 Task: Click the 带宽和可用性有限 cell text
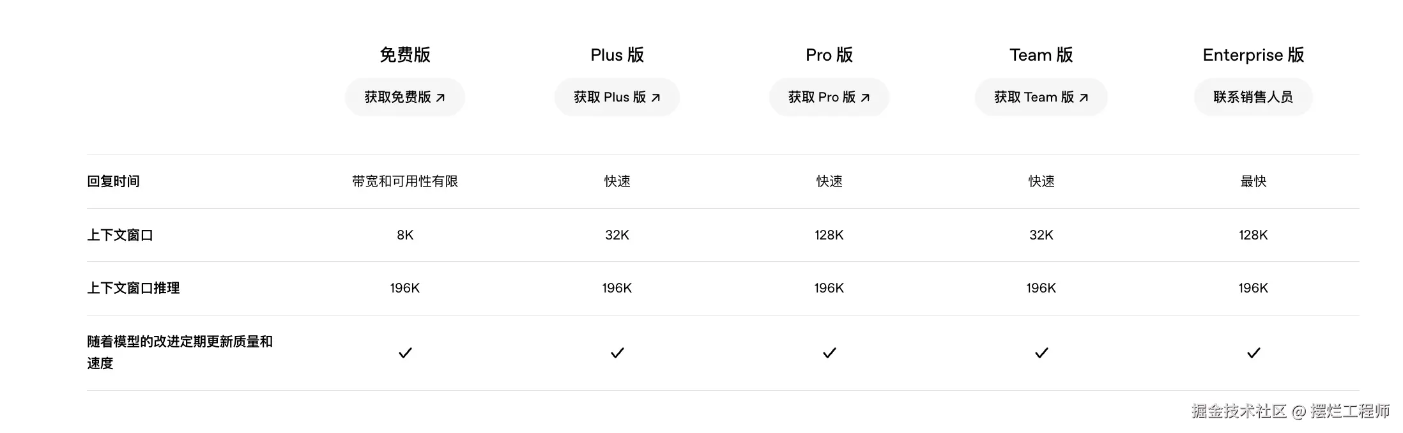tap(405, 181)
